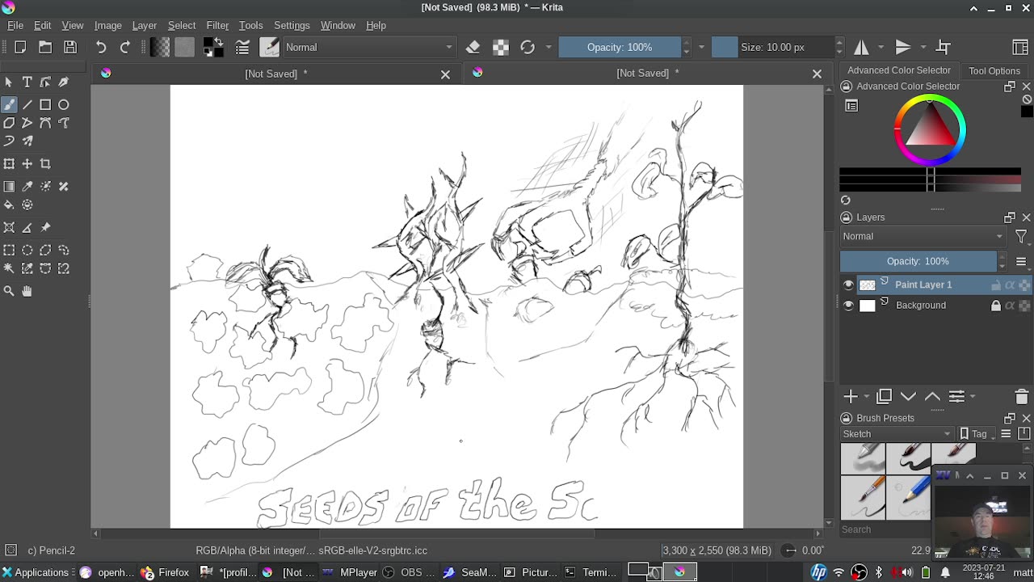
Task: Open reload preset dropdown arrow
Action: (x=549, y=47)
